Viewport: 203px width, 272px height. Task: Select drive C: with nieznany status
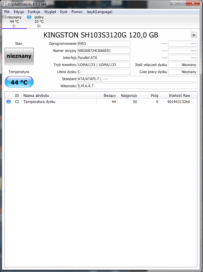14,22
